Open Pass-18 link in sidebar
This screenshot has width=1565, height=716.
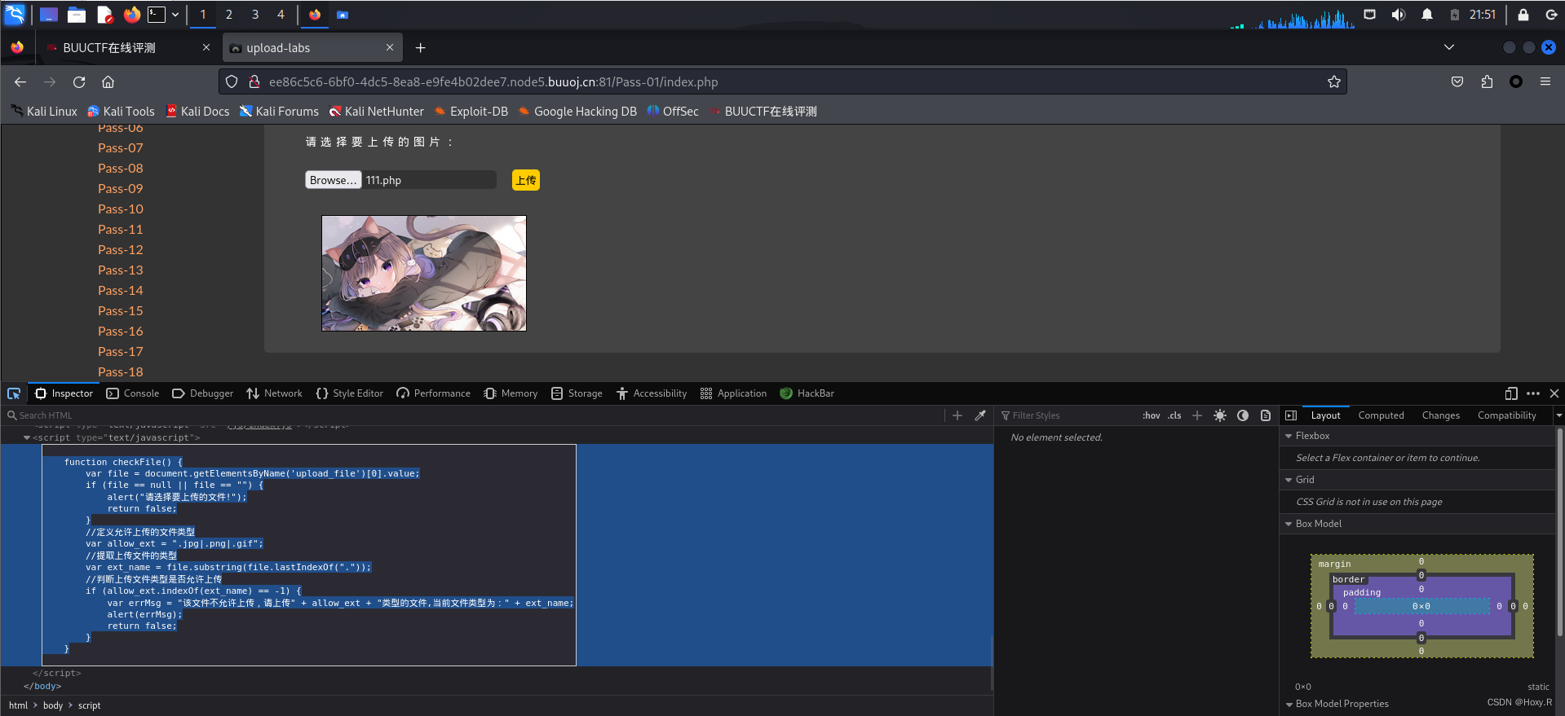click(121, 372)
